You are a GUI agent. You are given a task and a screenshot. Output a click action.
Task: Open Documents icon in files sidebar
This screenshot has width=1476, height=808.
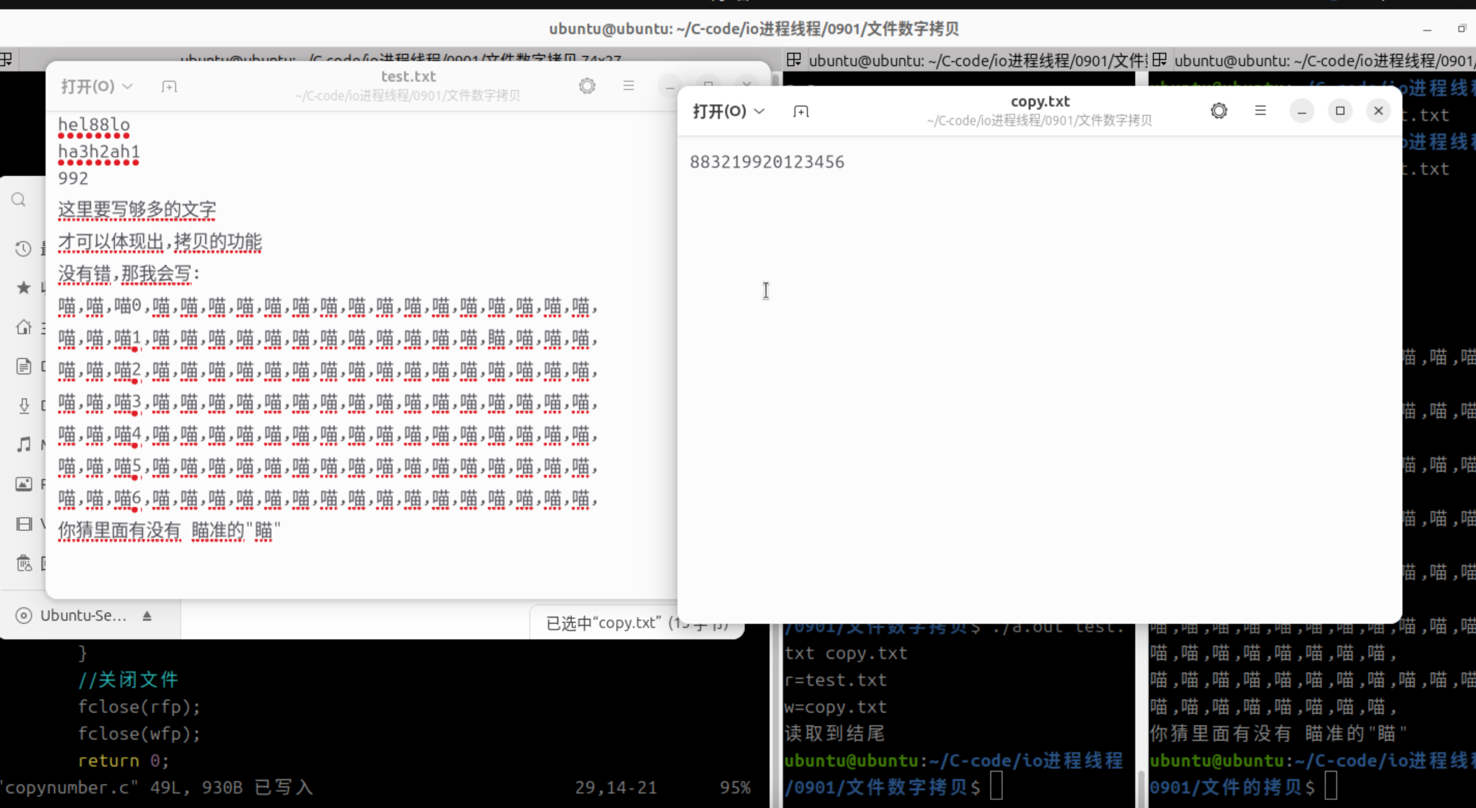[23, 366]
